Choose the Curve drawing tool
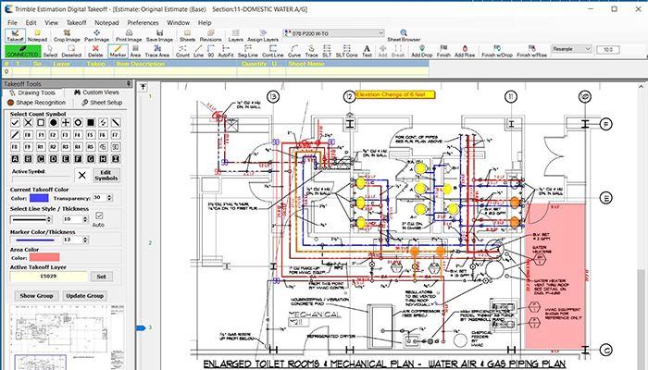Screen dimensions: 648x370 coord(294,51)
